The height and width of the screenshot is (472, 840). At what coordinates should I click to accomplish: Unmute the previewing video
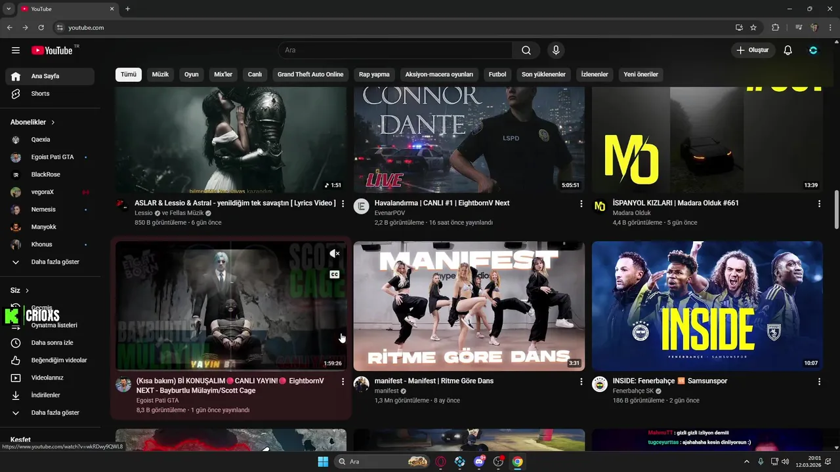(335, 254)
